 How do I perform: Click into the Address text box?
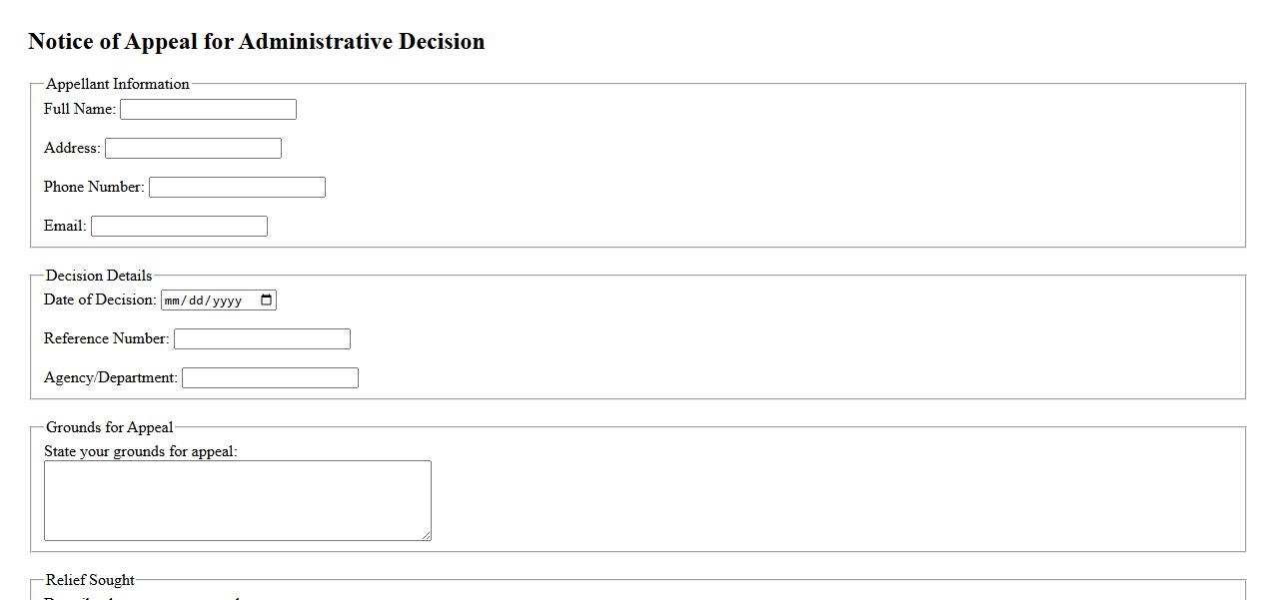(x=193, y=149)
